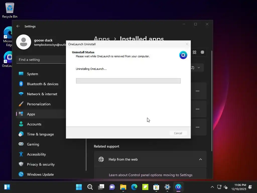
Task: Click the Help from the web globe icon
Action: click(101, 159)
